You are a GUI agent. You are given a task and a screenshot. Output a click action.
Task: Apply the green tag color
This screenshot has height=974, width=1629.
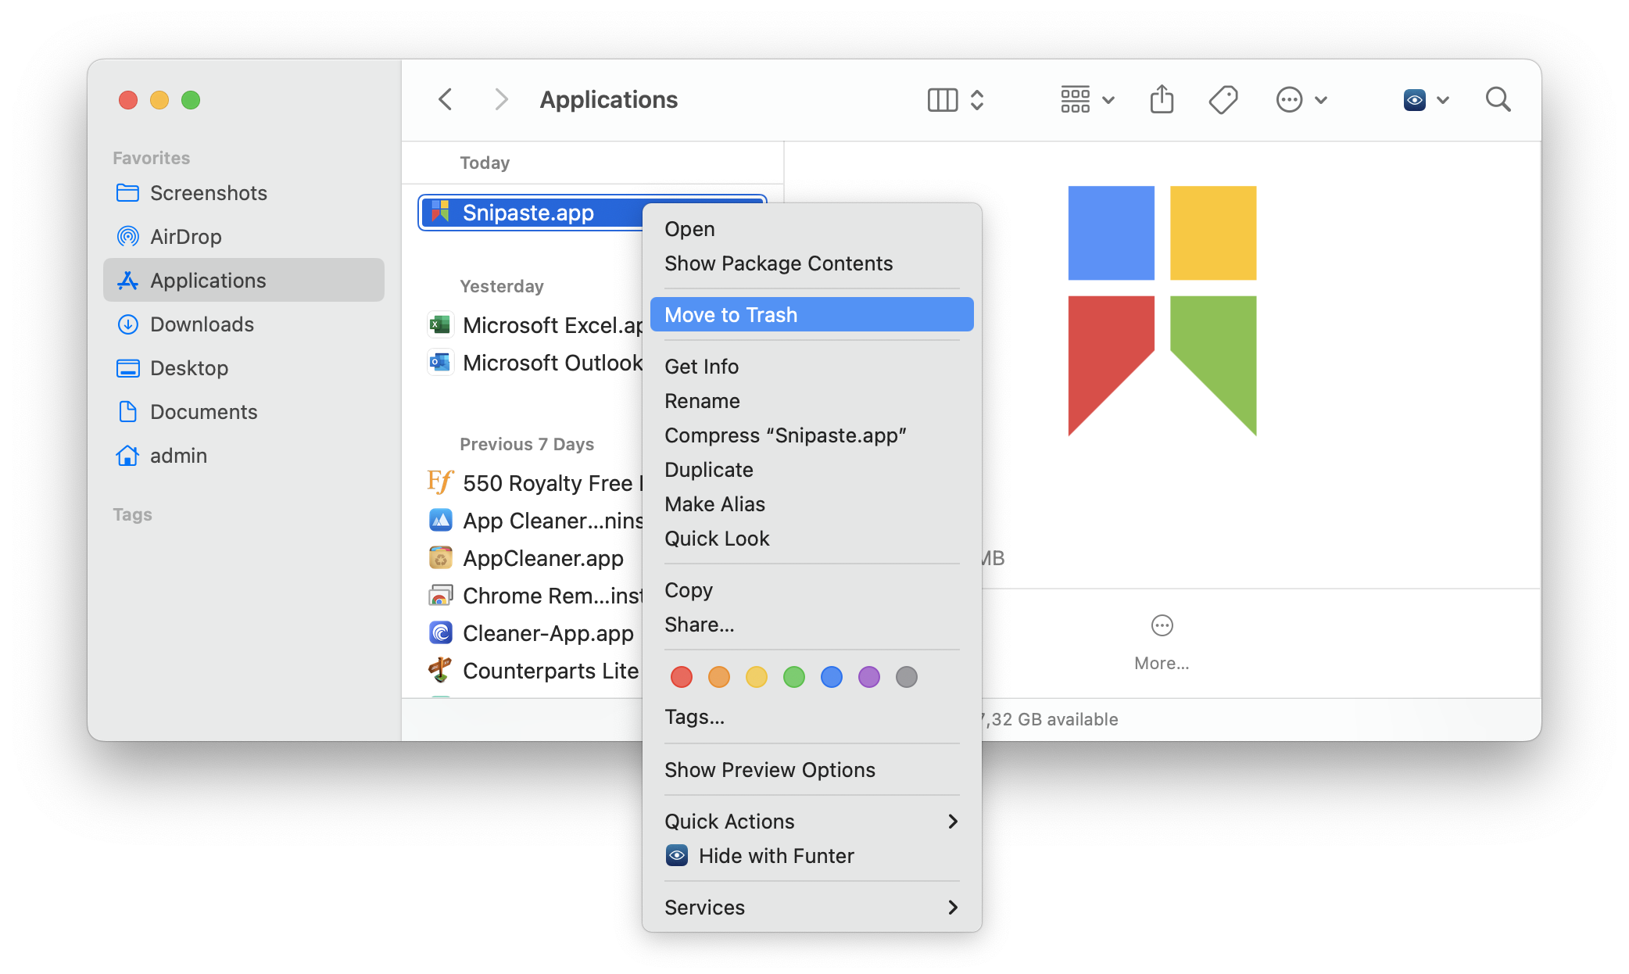tap(794, 677)
